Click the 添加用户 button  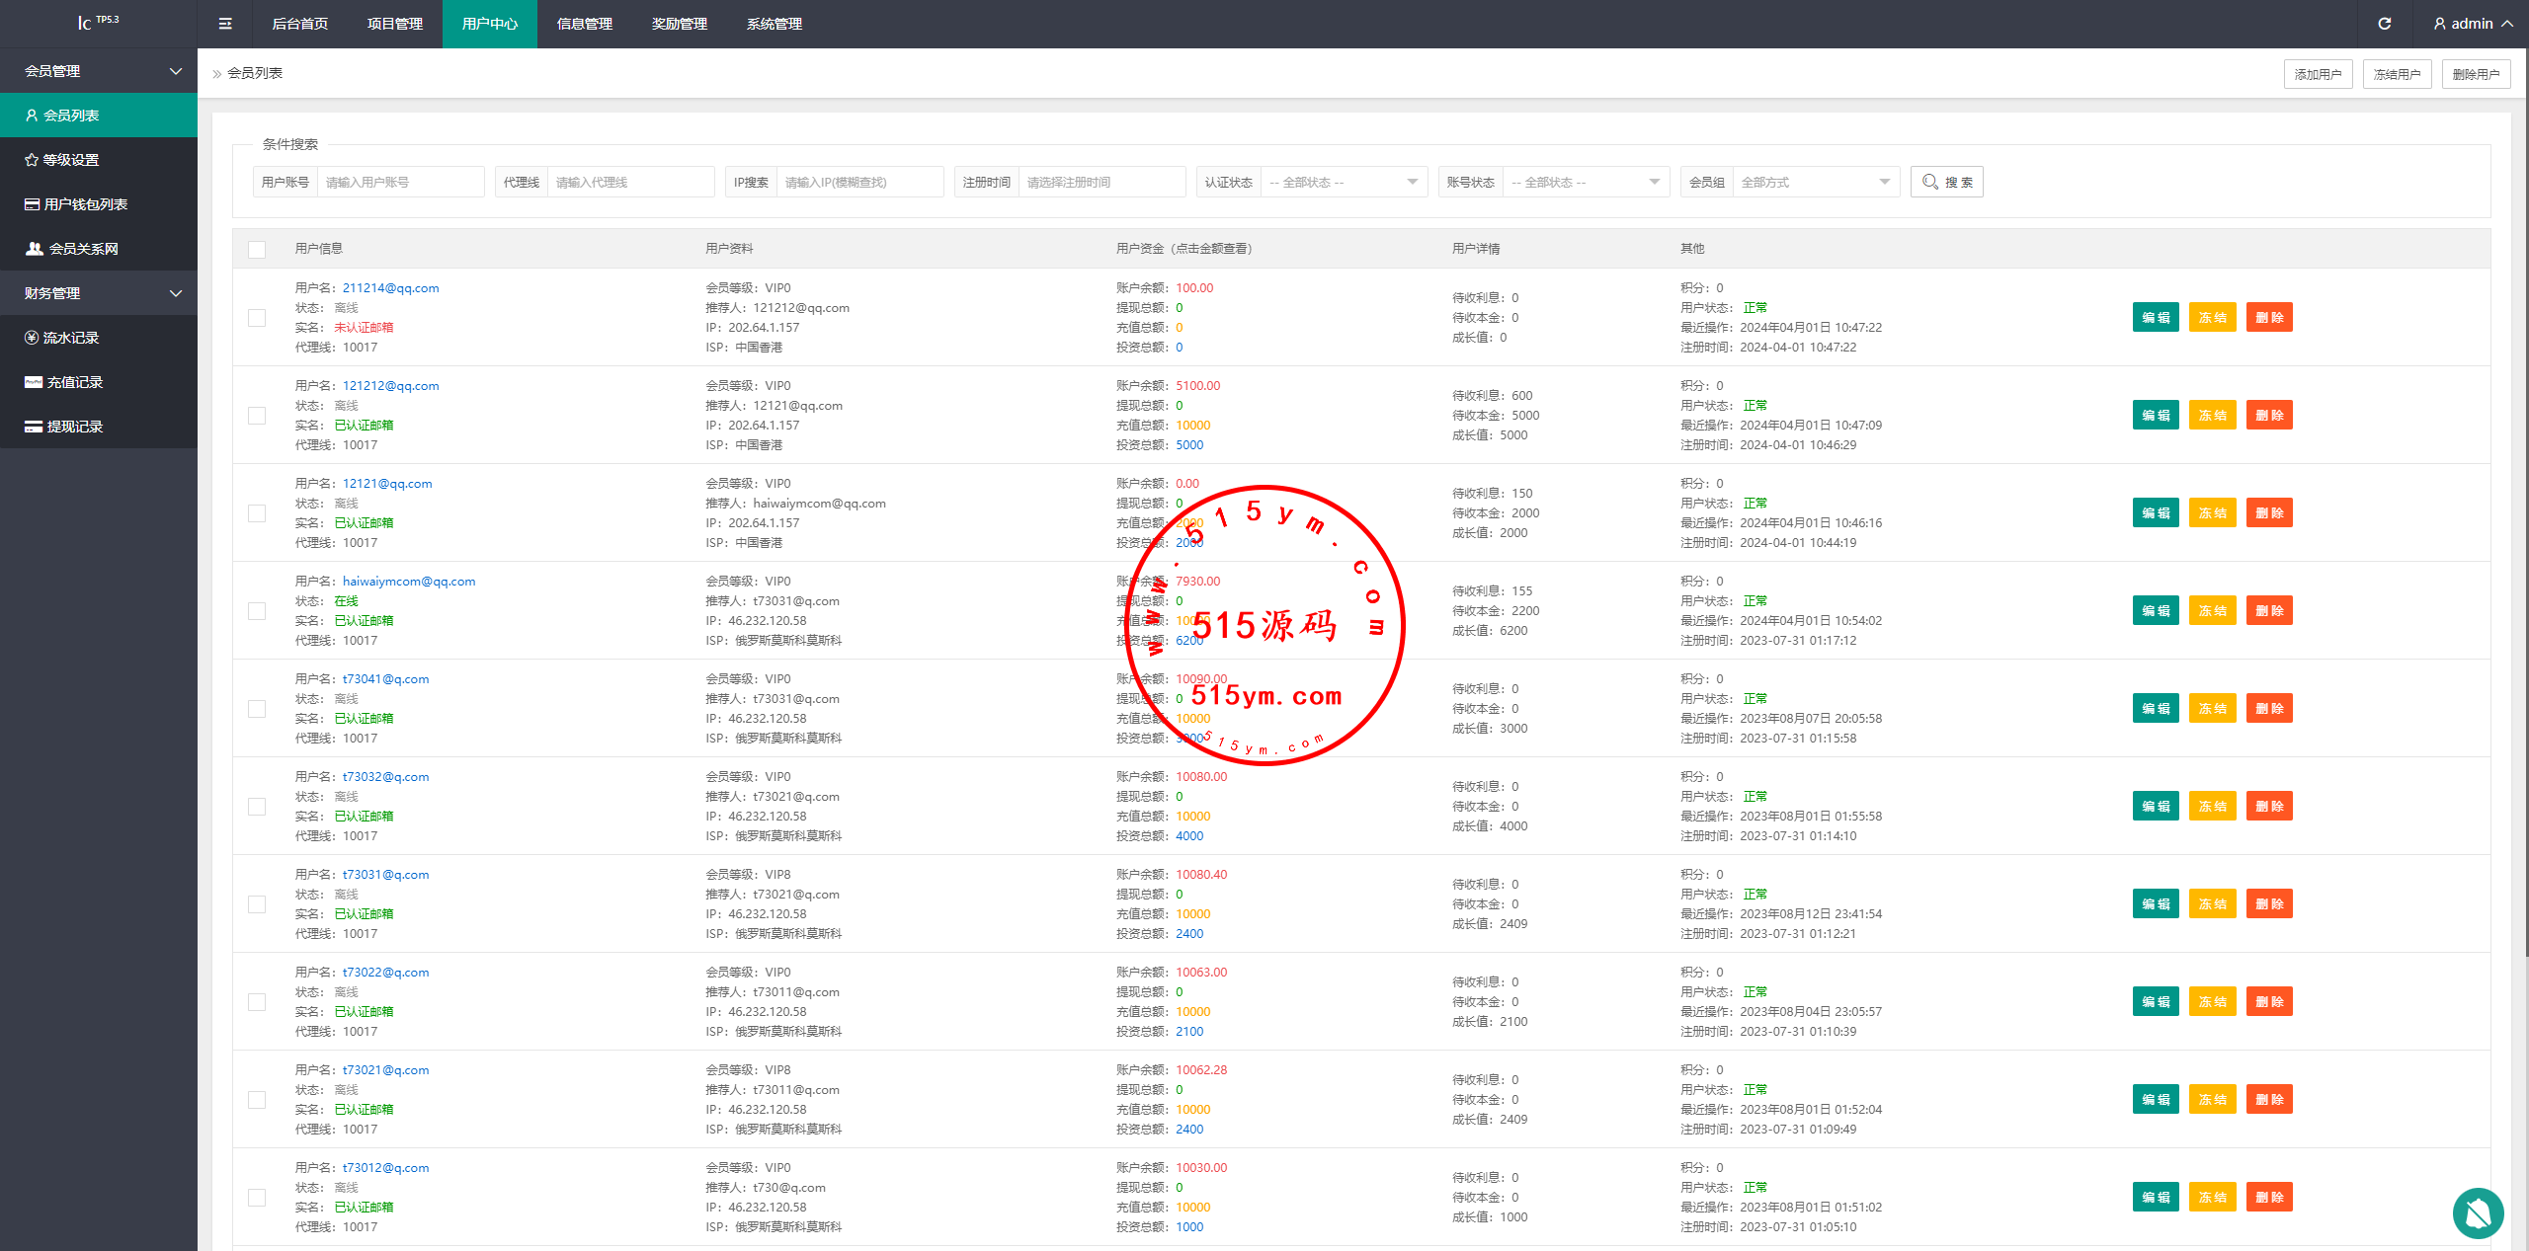click(2317, 74)
